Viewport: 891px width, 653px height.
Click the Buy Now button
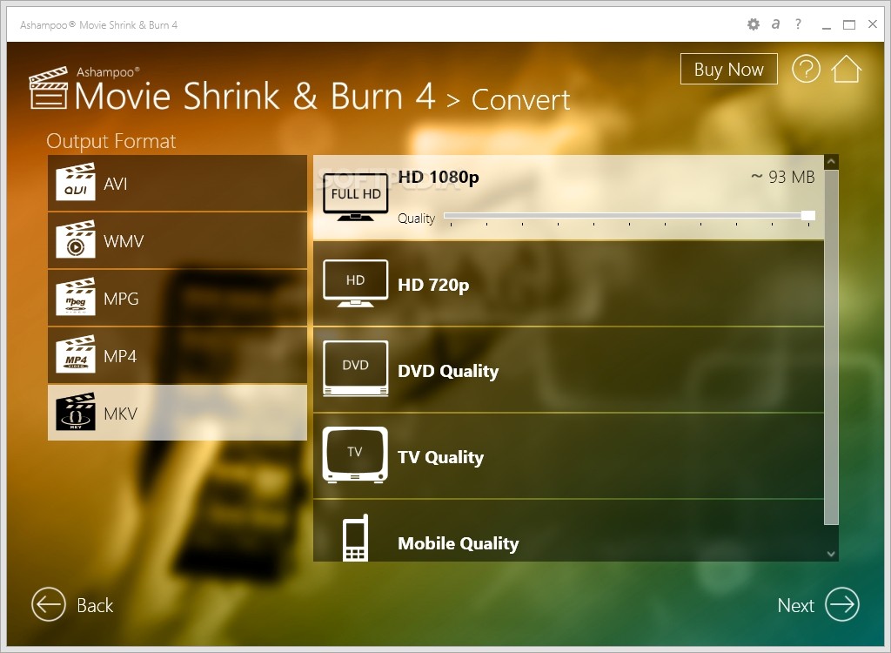[728, 69]
